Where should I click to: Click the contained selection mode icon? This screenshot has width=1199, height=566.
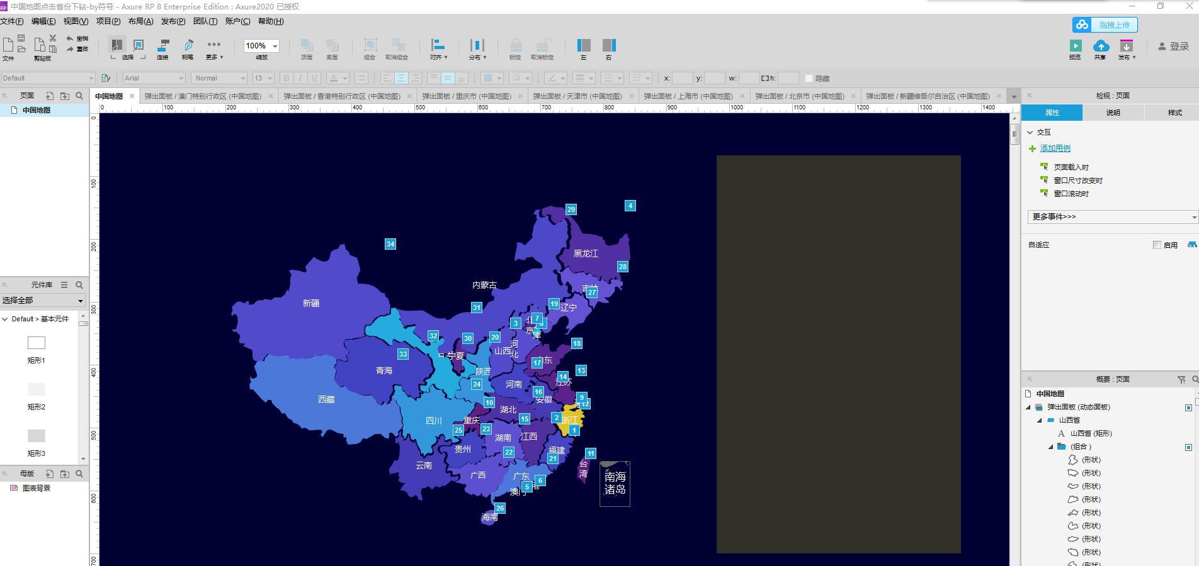[139, 45]
